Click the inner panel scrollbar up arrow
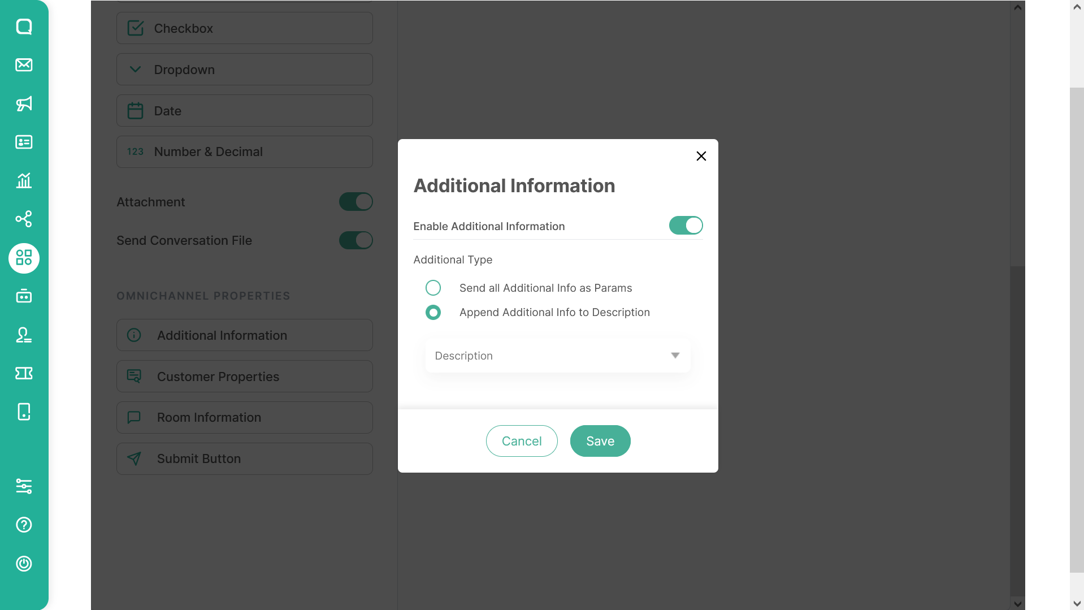 point(1017,7)
